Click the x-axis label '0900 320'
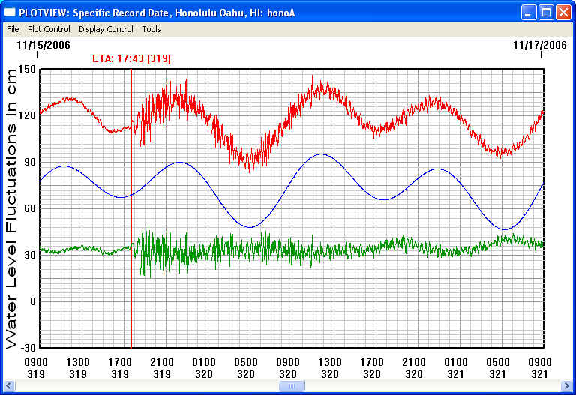This screenshot has height=395, width=576. [x=288, y=368]
